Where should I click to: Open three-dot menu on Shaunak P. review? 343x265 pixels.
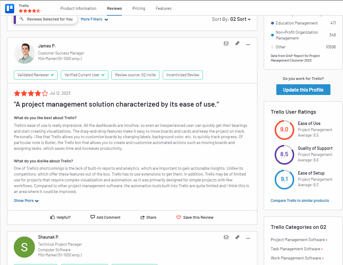(248, 238)
